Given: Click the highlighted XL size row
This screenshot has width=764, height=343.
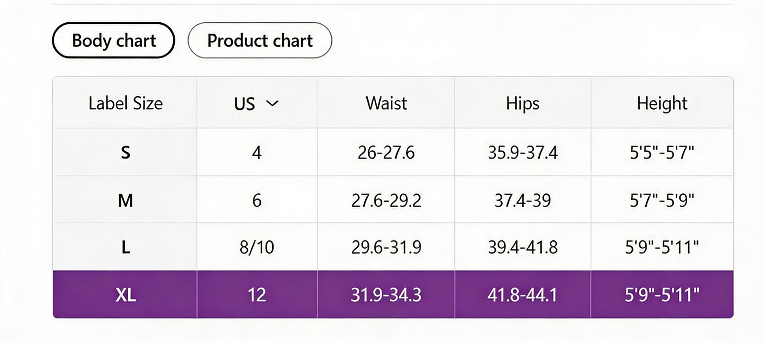Looking at the screenshot, I should (x=125, y=294).
